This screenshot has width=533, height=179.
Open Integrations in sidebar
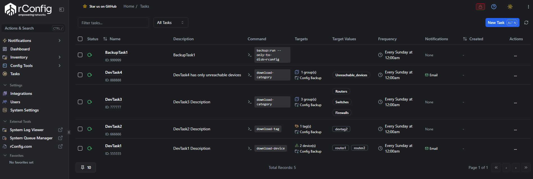click(x=21, y=93)
